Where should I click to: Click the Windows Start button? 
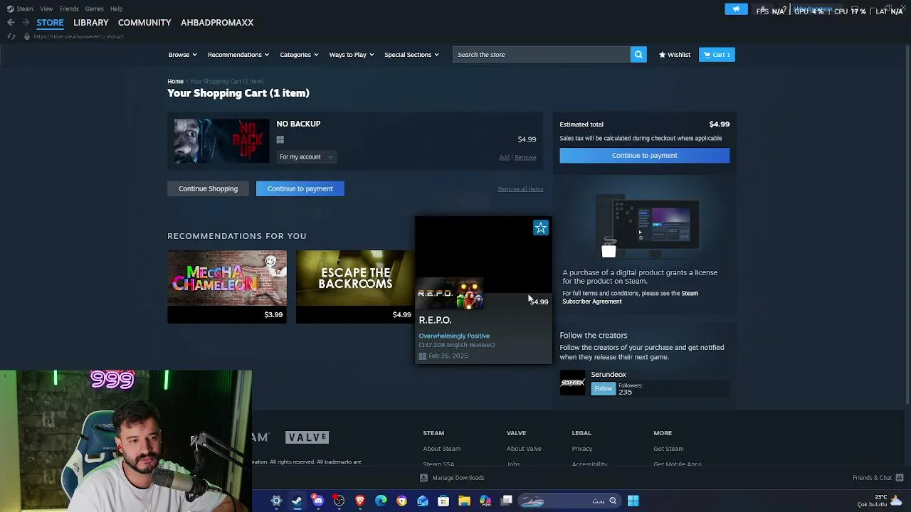(x=633, y=501)
